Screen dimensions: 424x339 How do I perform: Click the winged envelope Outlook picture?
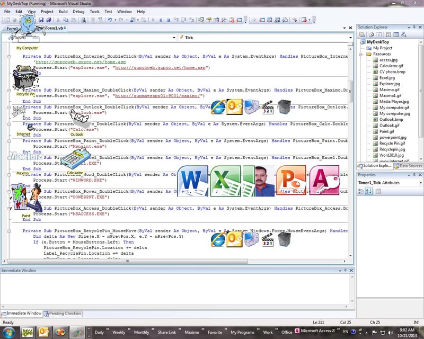coord(79,119)
